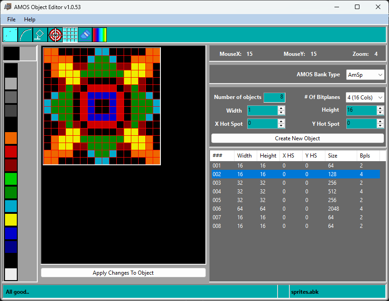Click the X Hot Spot input field
The height and width of the screenshot is (301, 389).
[263, 124]
